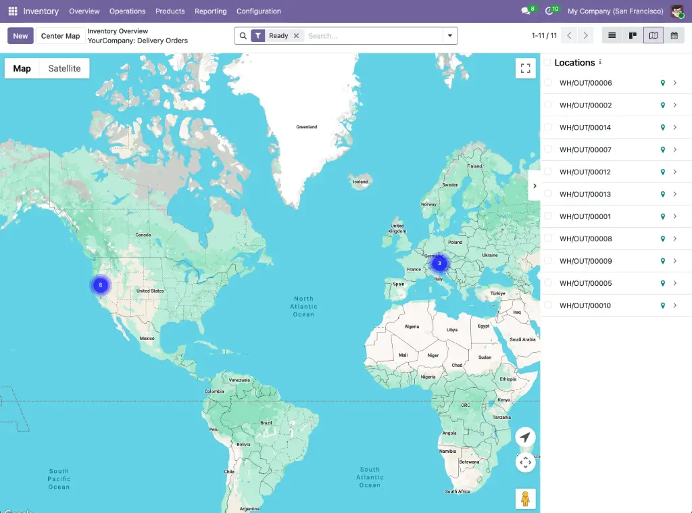Expand the WH/OUT/00002 row chevron
Viewport: 692px width, 513px height.
pos(675,105)
